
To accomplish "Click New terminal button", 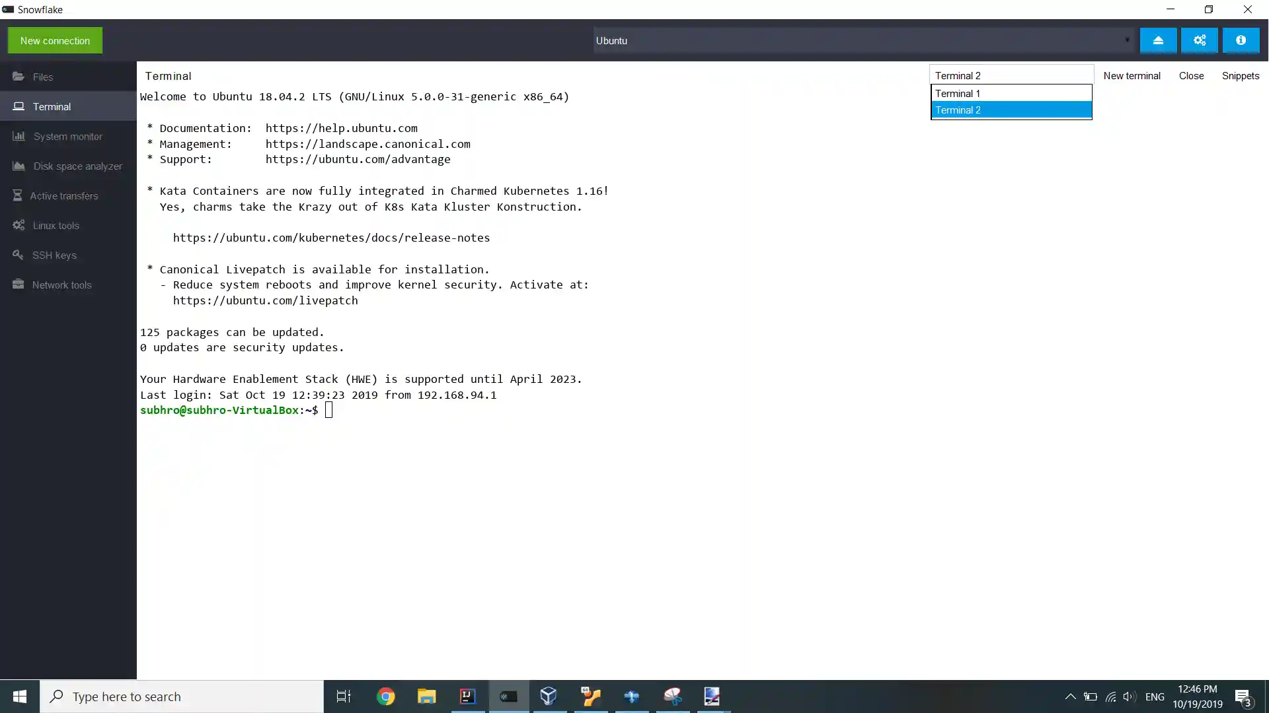I will pyautogui.click(x=1132, y=76).
